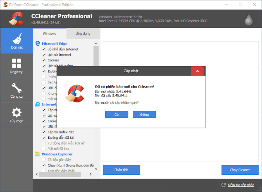Click the Bản đã cài: 5.40.6411 text

point(111,95)
